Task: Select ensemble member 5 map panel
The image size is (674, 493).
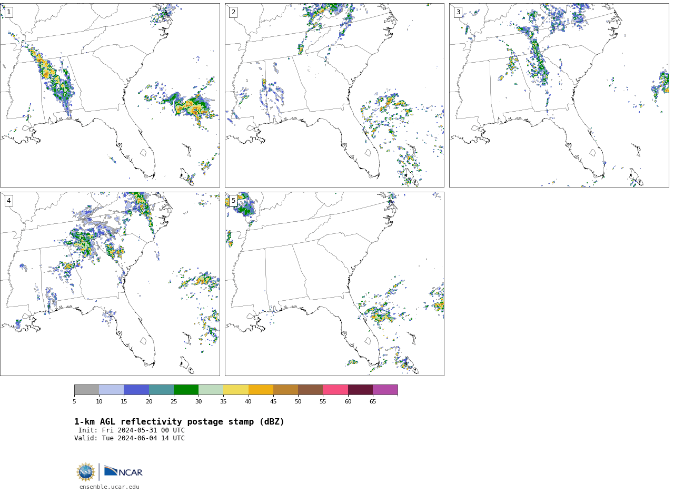Action: point(334,284)
